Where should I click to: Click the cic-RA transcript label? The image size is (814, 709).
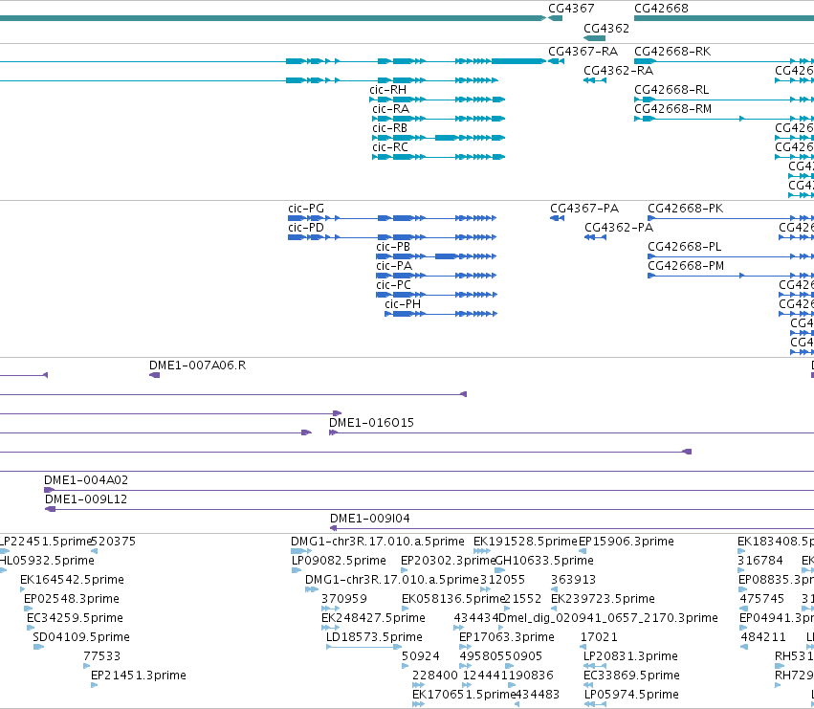click(390, 109)
